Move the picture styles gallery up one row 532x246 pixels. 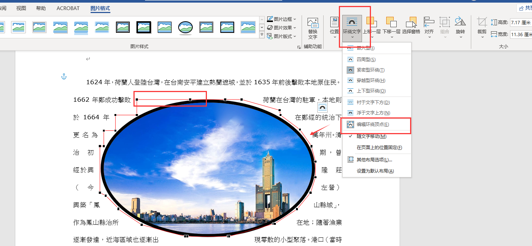tap(261, 19)
